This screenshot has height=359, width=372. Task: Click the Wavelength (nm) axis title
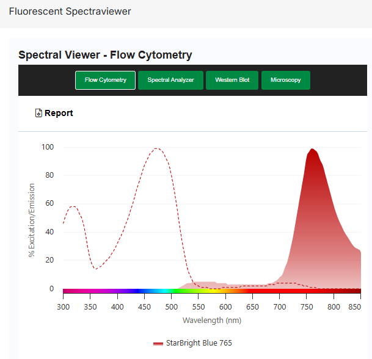pyautogui.click(x=211, y=321)
